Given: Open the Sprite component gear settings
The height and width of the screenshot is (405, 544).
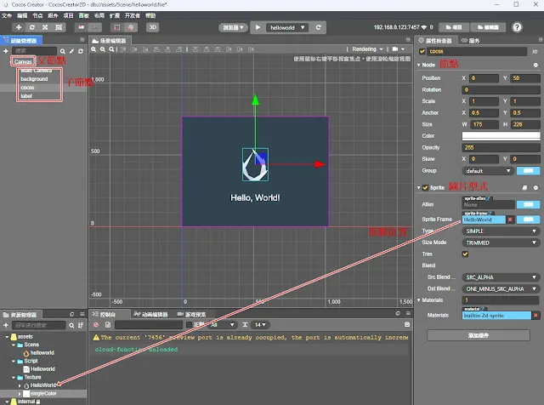Looking at the screenshot, I should click(536, 187).
